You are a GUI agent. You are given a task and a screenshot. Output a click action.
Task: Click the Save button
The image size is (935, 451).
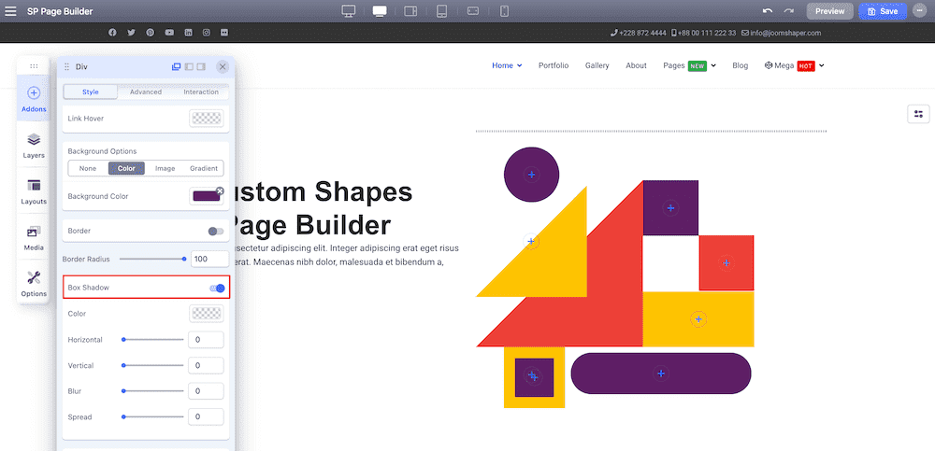[883, 11]
